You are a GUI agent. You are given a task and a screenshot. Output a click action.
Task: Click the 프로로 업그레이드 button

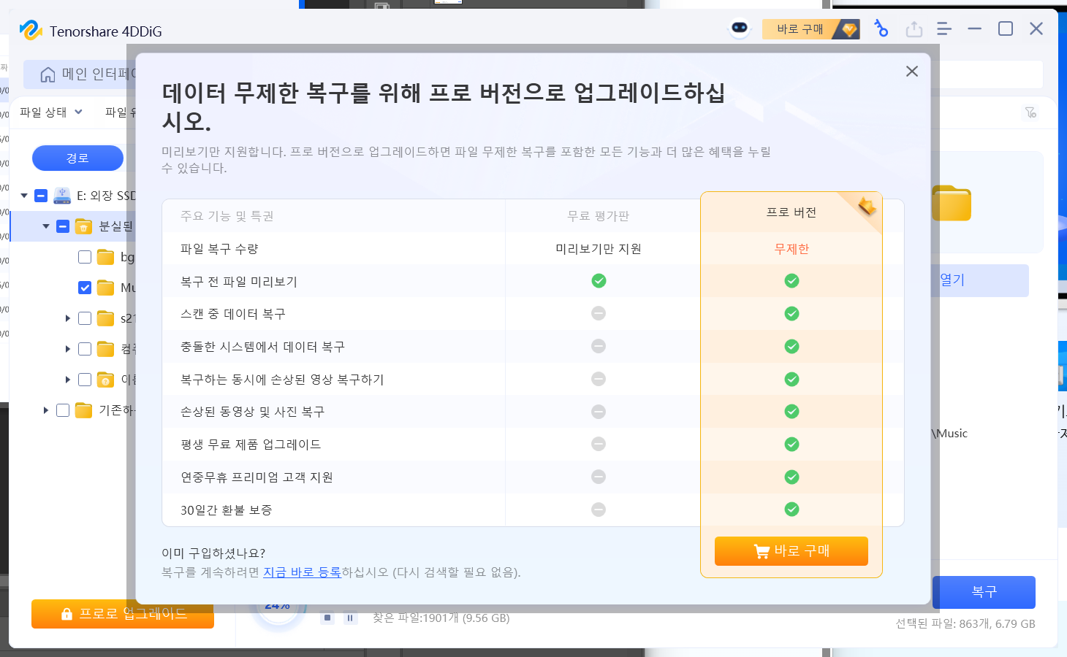(x=123, y=614)
